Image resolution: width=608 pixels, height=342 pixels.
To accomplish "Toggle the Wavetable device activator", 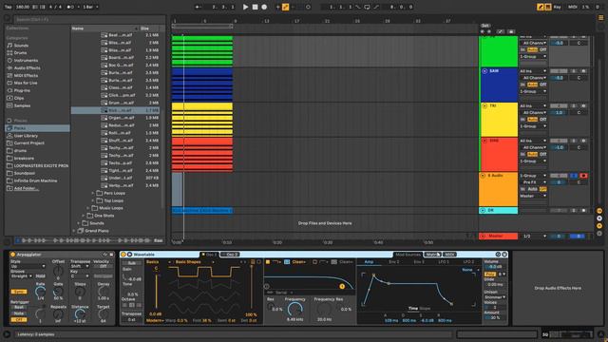I will (x=123, y=255).
